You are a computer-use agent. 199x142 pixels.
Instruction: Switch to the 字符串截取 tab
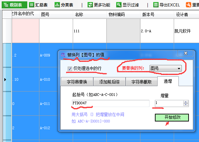point(141,82)
